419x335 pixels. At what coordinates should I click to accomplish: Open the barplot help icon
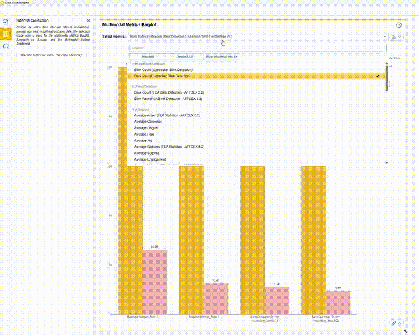(399, 25)
